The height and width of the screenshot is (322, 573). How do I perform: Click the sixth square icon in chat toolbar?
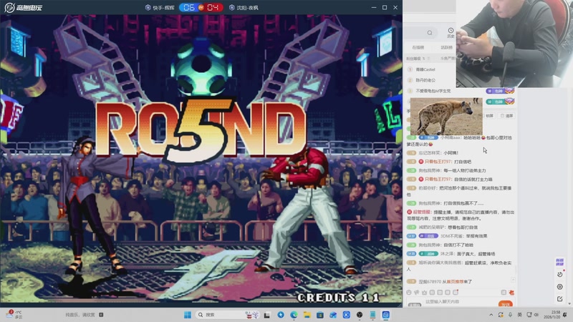(x=447, y=293)
